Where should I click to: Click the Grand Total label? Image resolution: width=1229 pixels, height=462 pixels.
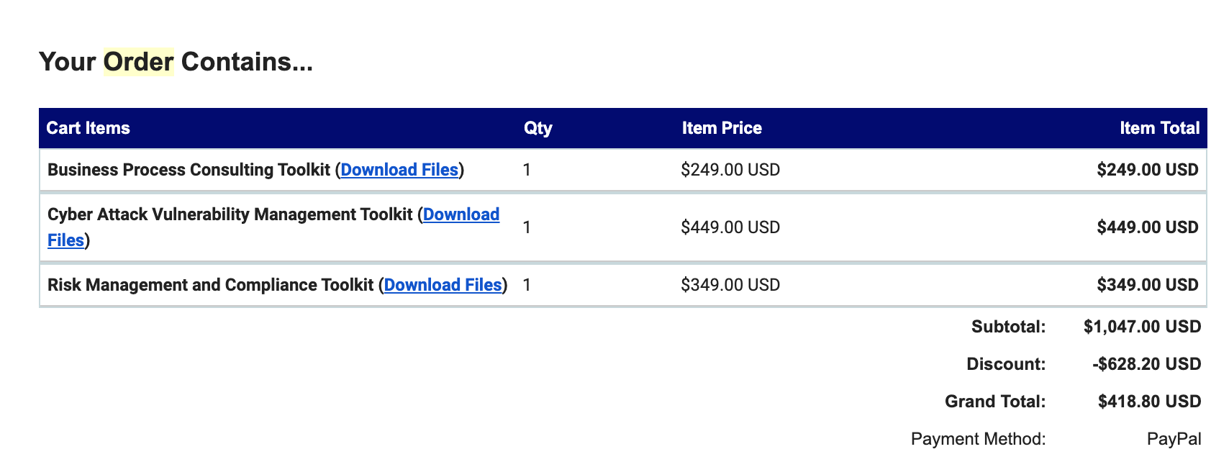click(x=995, y=402)
